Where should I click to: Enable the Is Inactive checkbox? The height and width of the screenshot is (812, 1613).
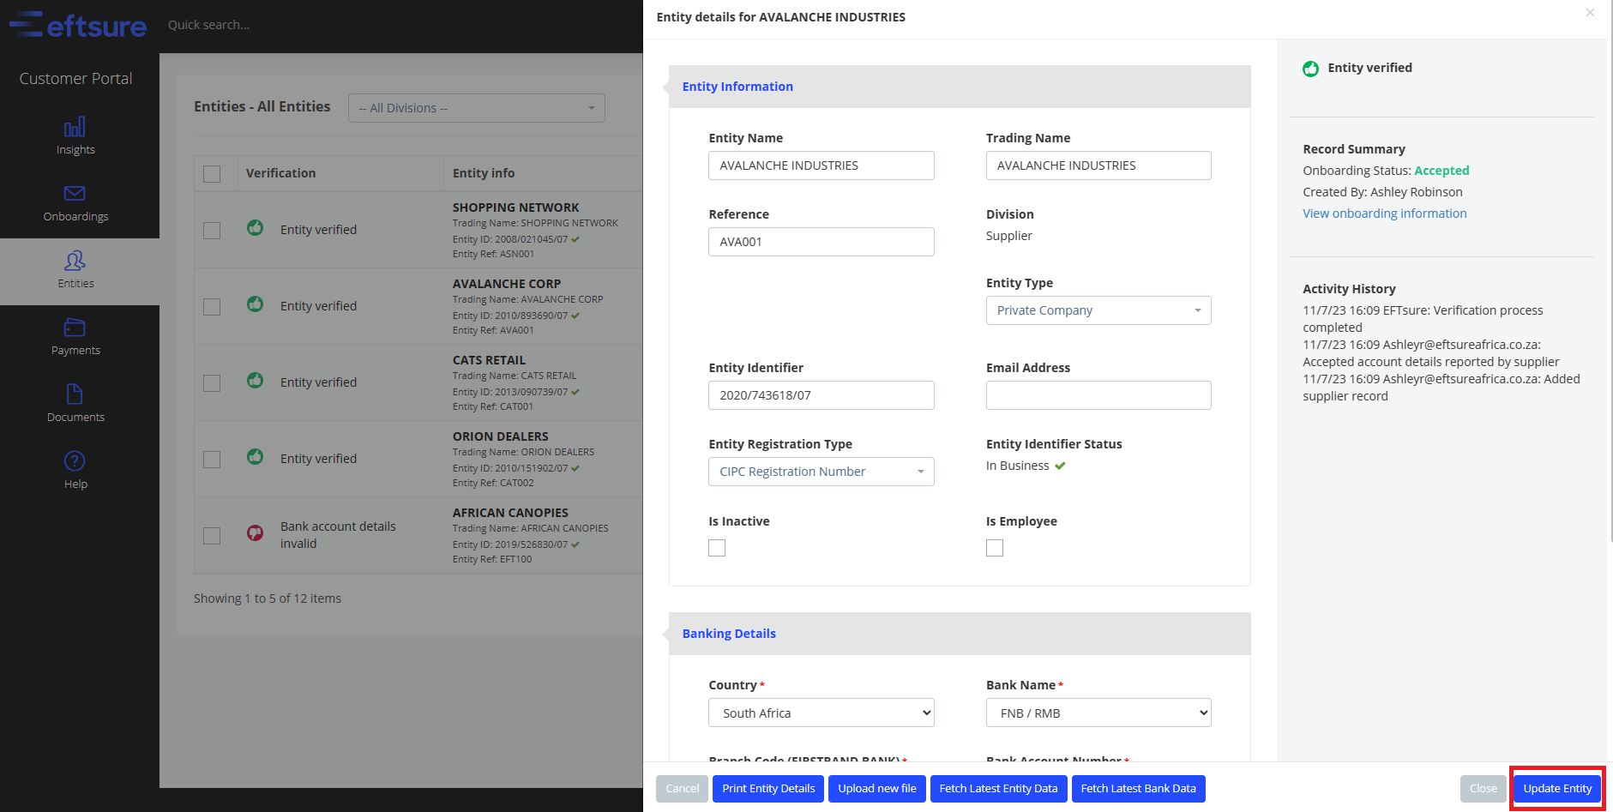click(717, 548)
